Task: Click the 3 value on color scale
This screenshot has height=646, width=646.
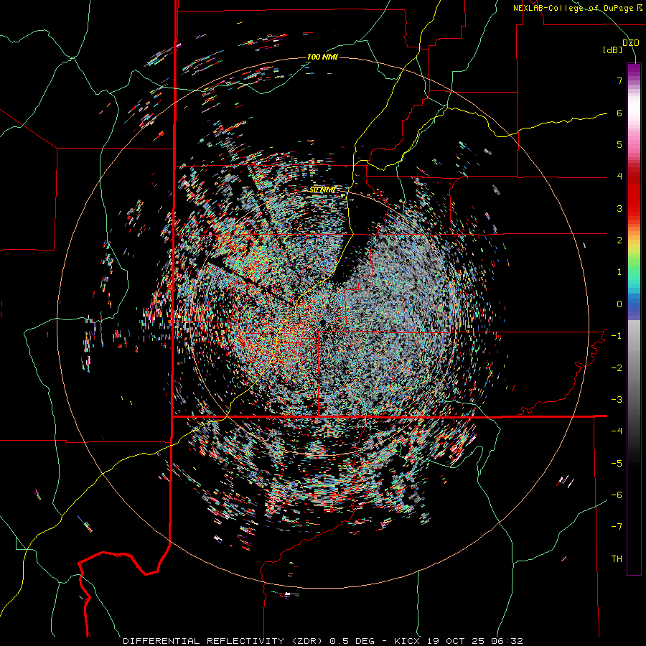Action: (x=619, y=208)
